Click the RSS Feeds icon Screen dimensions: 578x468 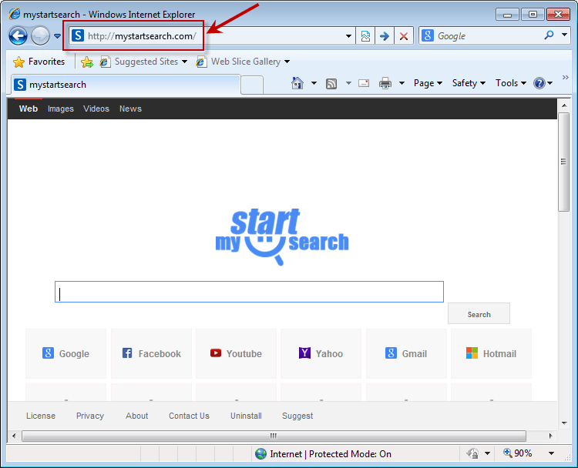tap(331, 84)
